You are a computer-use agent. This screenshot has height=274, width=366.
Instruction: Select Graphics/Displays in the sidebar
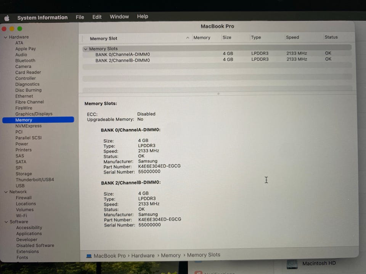(34, 114)
